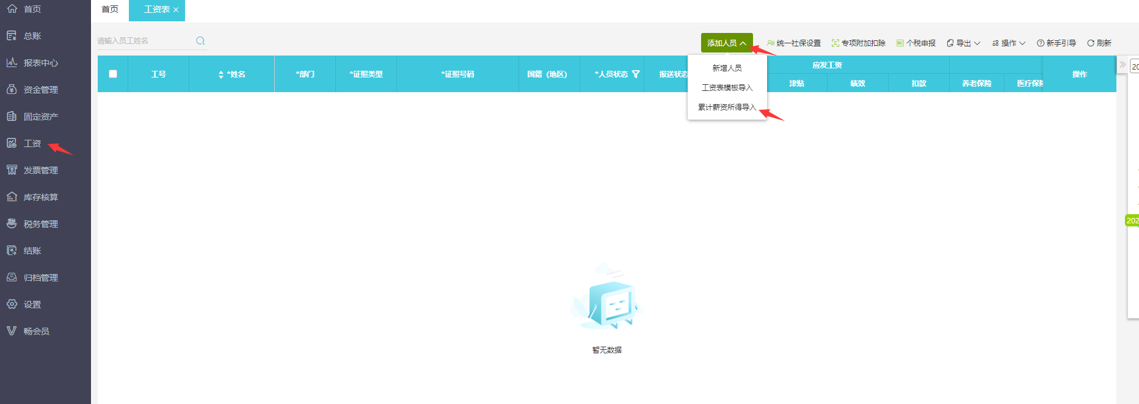Open 设置 gear in sidebar
The image size is (1139, 404).
(x=12, y=304)
